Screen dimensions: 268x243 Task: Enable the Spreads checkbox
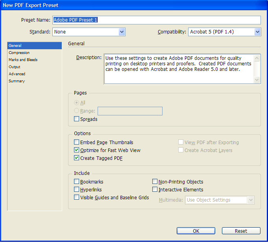pos(77,119)
